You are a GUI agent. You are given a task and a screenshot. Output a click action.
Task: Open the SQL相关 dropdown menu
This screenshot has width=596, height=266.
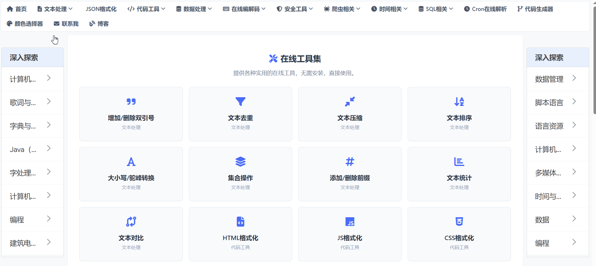click(436, 9)
